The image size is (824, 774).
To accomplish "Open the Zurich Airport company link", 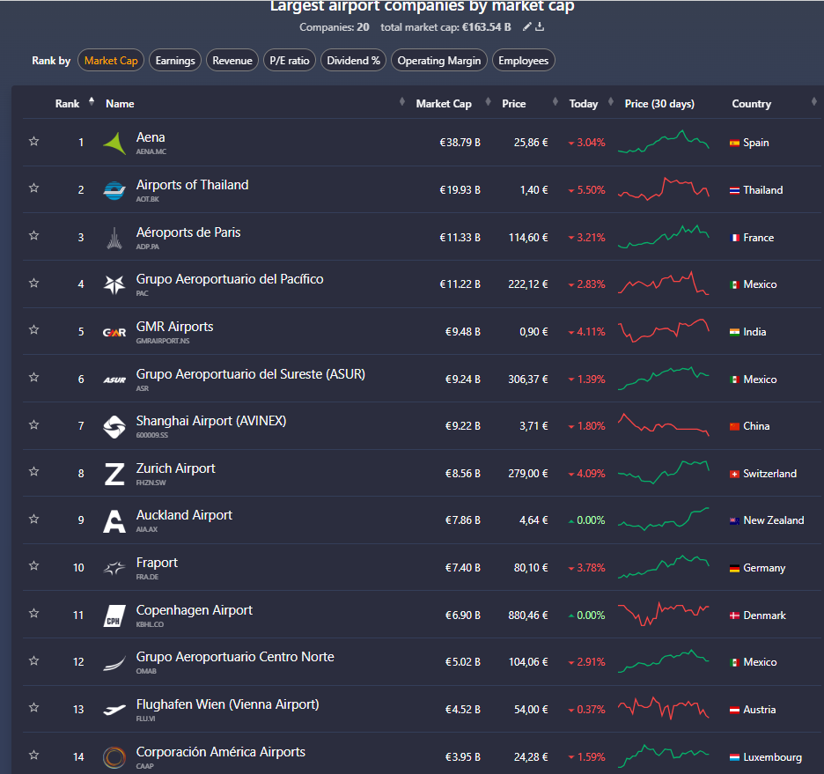I will (x=175, y=468).
